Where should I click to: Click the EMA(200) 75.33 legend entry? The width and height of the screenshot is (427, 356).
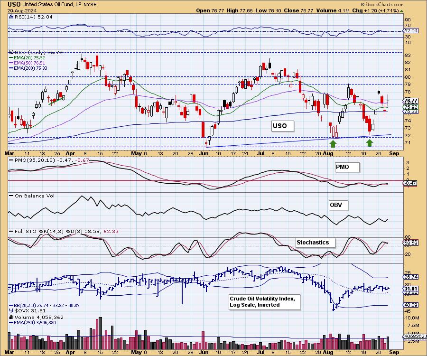[x=28, y=68]
